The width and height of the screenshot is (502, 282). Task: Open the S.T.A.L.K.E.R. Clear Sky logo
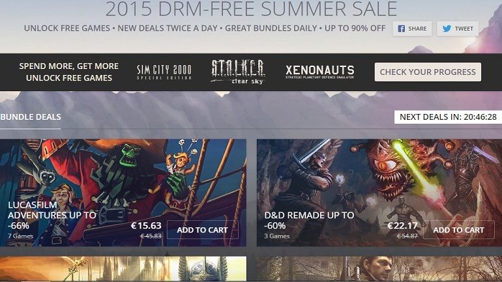pos(238,72)
